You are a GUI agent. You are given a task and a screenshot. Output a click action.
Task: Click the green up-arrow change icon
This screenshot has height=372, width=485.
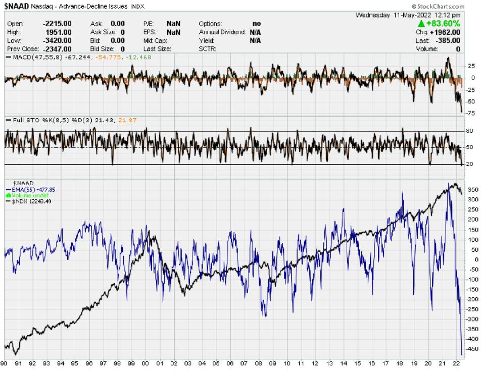click(x=421, y=24)
